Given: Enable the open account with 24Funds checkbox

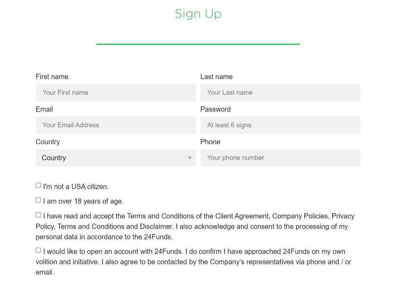Looking at the screenshot, I should coord(38,250).
